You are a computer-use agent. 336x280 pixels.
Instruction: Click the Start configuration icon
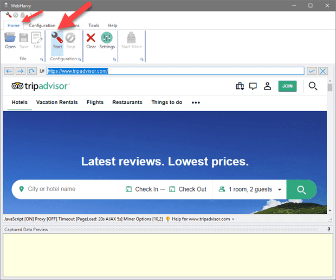pyautogui.click(x=57, y=39)
